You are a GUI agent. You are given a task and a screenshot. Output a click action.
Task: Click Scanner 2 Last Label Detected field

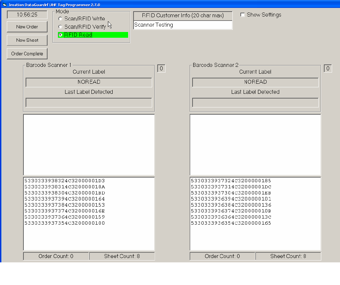click(x=255, y=102)
